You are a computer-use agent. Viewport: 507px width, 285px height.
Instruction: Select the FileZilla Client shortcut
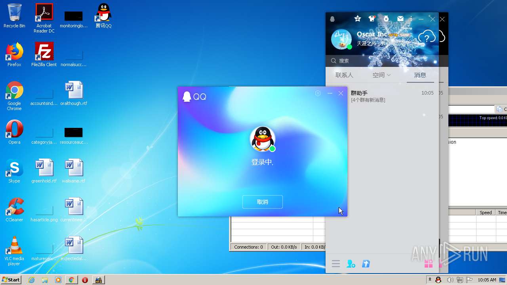pos(44,55)
